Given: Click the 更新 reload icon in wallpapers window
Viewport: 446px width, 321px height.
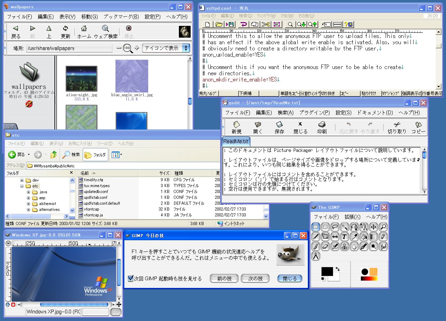Looking at the screenshot, I should point(65,32).
